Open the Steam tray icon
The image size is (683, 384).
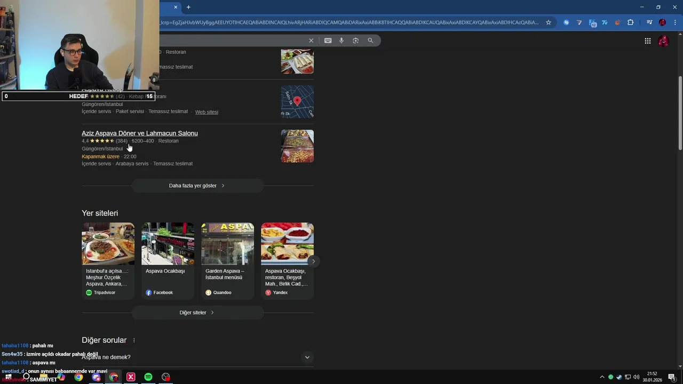pos(619,377)
